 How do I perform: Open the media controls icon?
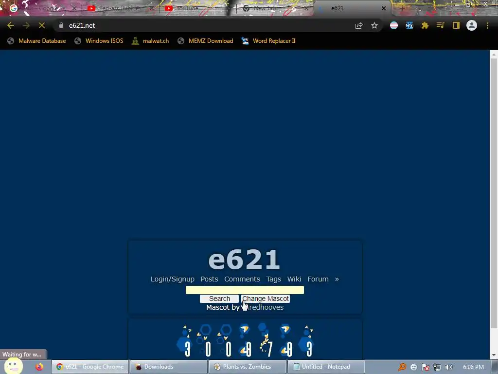pos(440,25)
